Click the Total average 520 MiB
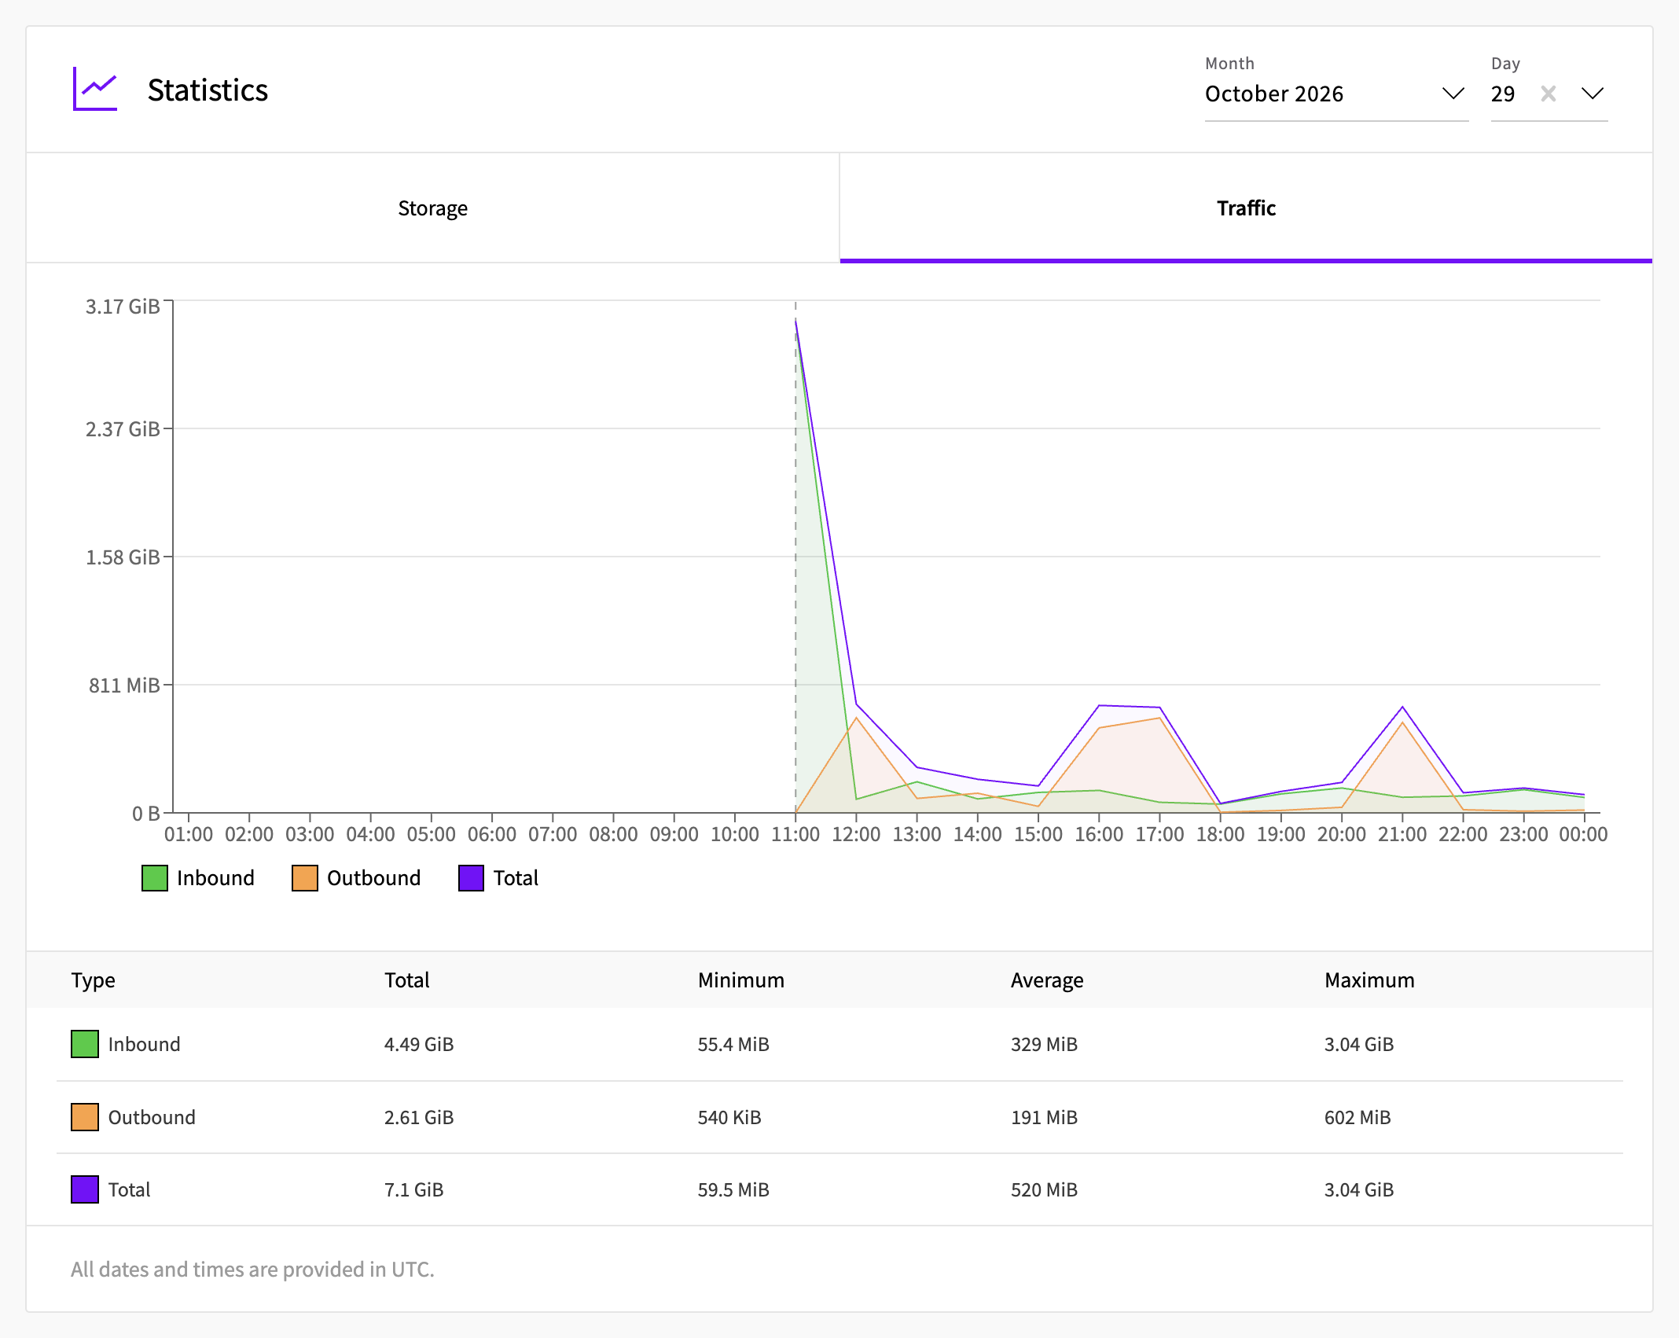This screenshot has width=1679, height=1338. [1044, 1189]
